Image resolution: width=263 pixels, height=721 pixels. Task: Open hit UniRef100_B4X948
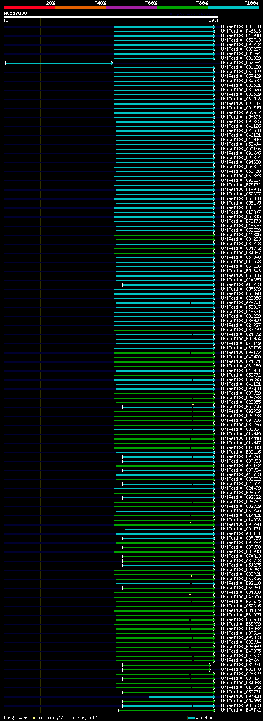(x=241, y=36)
